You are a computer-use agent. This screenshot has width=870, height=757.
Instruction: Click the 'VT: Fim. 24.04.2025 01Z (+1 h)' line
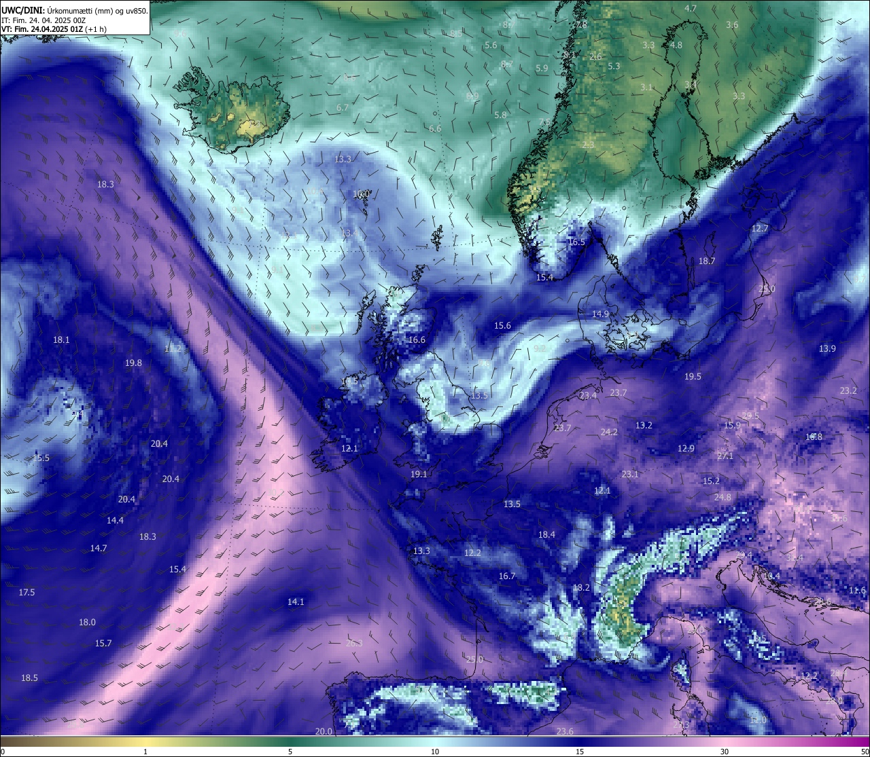pyautogui.click(x=54, y=29)
